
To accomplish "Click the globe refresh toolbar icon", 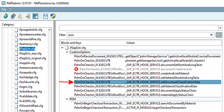I will (6, 16).
